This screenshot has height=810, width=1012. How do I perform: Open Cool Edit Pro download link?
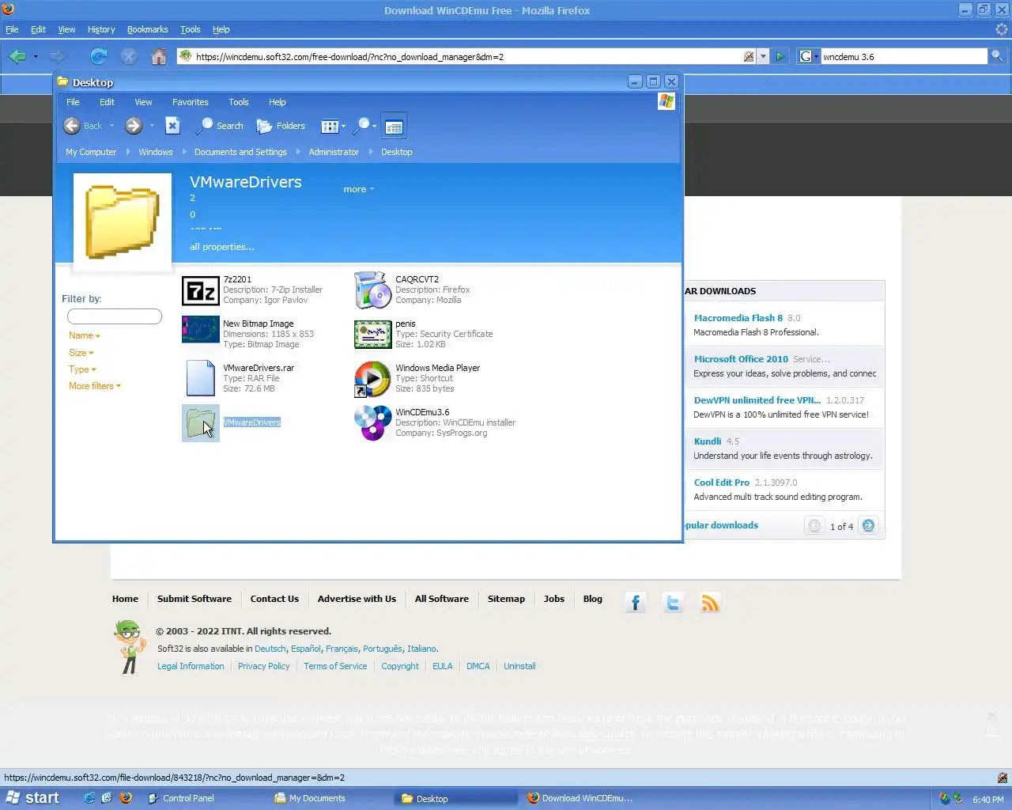pos(722,483)
